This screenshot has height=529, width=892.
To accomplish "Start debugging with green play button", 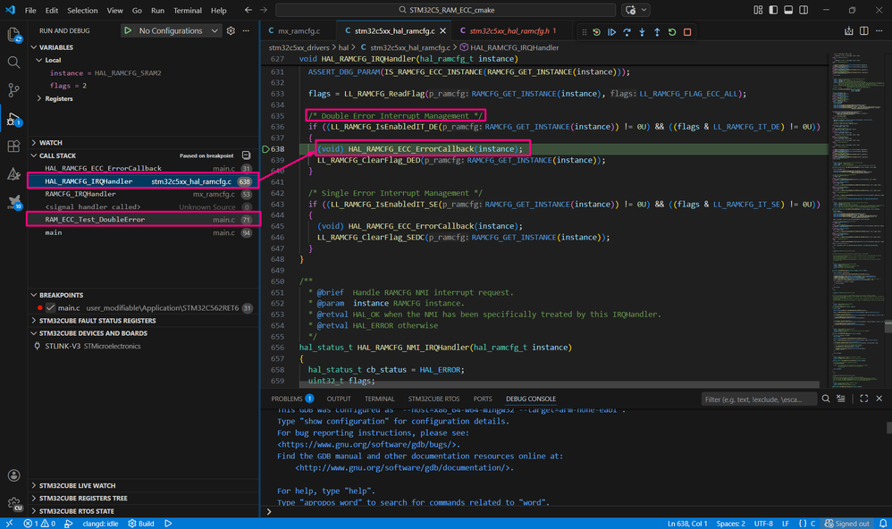I will [128, 30].
